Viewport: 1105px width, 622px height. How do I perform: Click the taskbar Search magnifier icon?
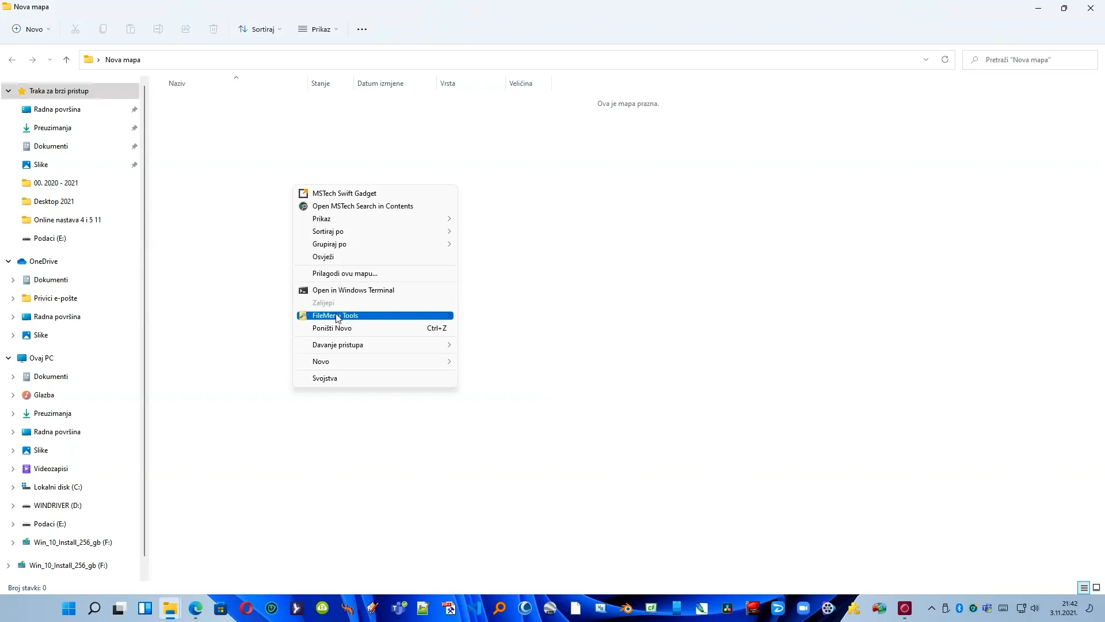click(94, 608)
